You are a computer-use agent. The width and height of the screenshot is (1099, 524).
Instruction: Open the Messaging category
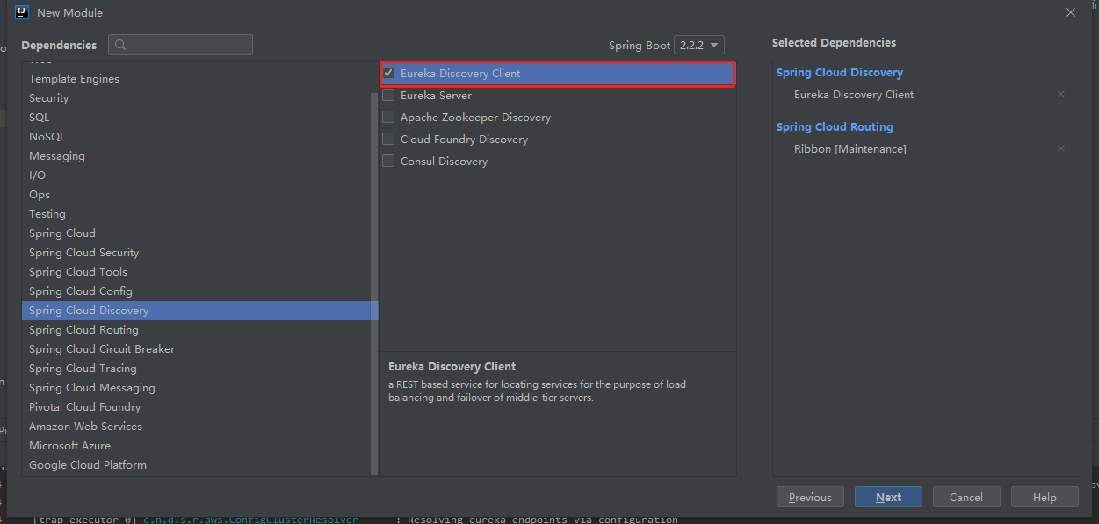click(199, 156)
